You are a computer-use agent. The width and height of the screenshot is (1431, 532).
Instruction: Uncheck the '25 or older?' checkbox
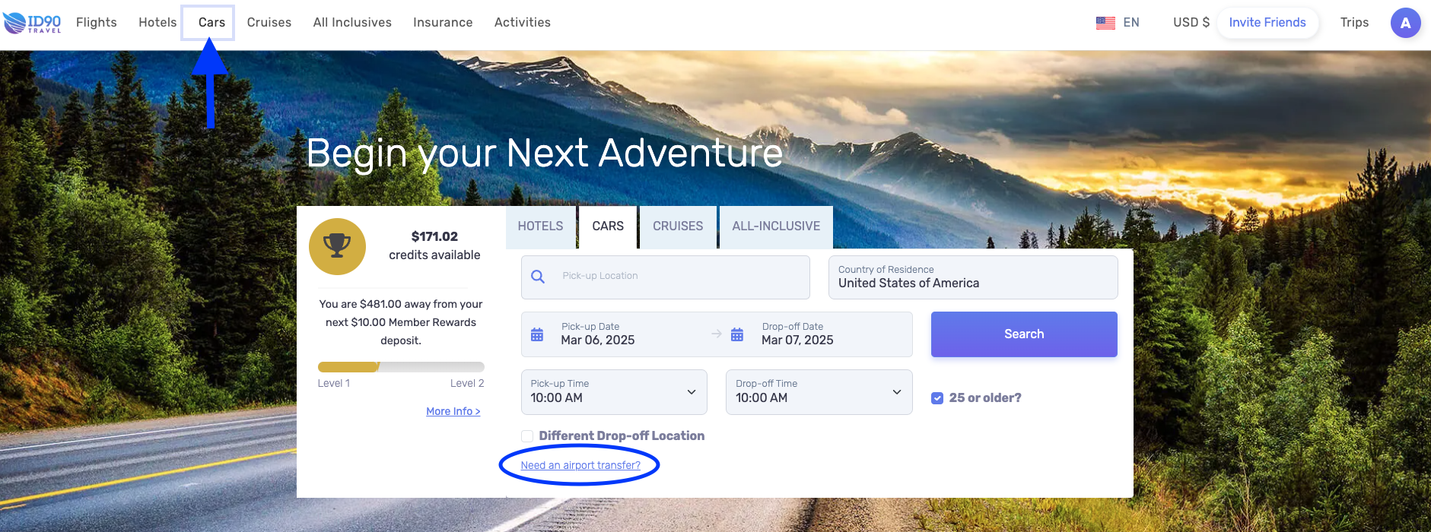937,398
